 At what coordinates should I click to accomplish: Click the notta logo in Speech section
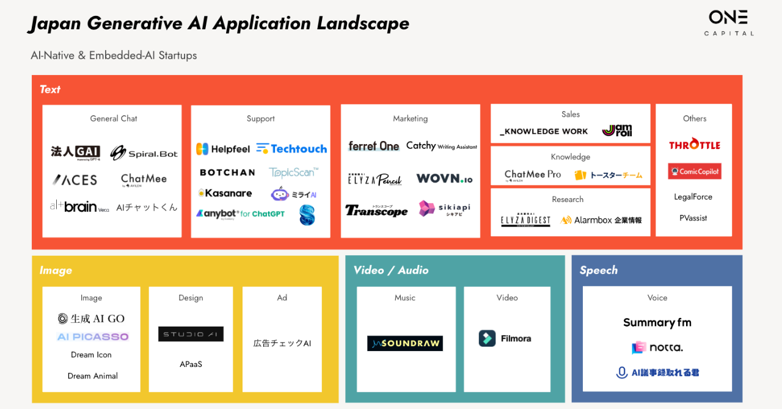[x=657, y=347]
